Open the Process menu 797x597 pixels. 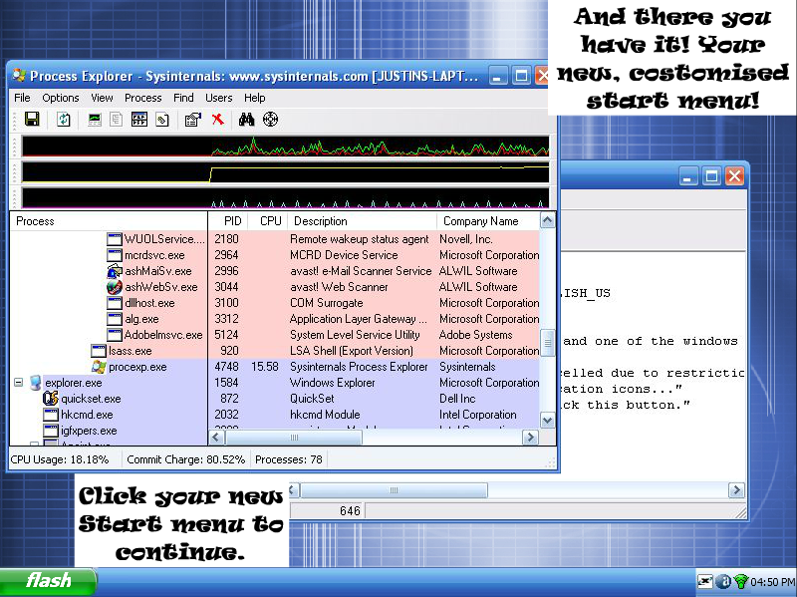tap(142, 98)
